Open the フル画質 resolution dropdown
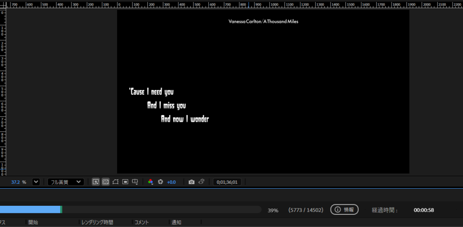The height and width of the screenshot is (227, 463). pos(66,182)
